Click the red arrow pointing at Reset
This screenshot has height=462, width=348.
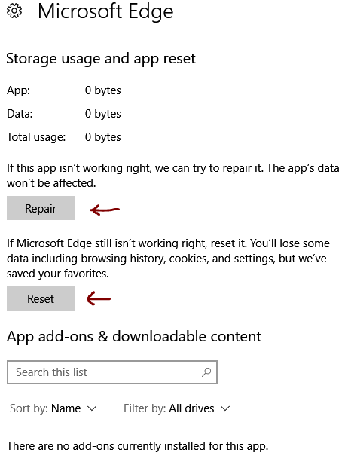[x=99, y=298]
